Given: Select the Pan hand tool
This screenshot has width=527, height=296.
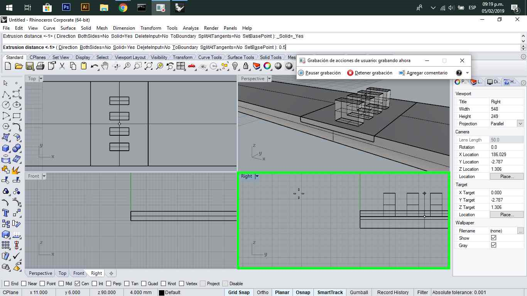Looking at the screenshot, I should click(x=105, y=66).
